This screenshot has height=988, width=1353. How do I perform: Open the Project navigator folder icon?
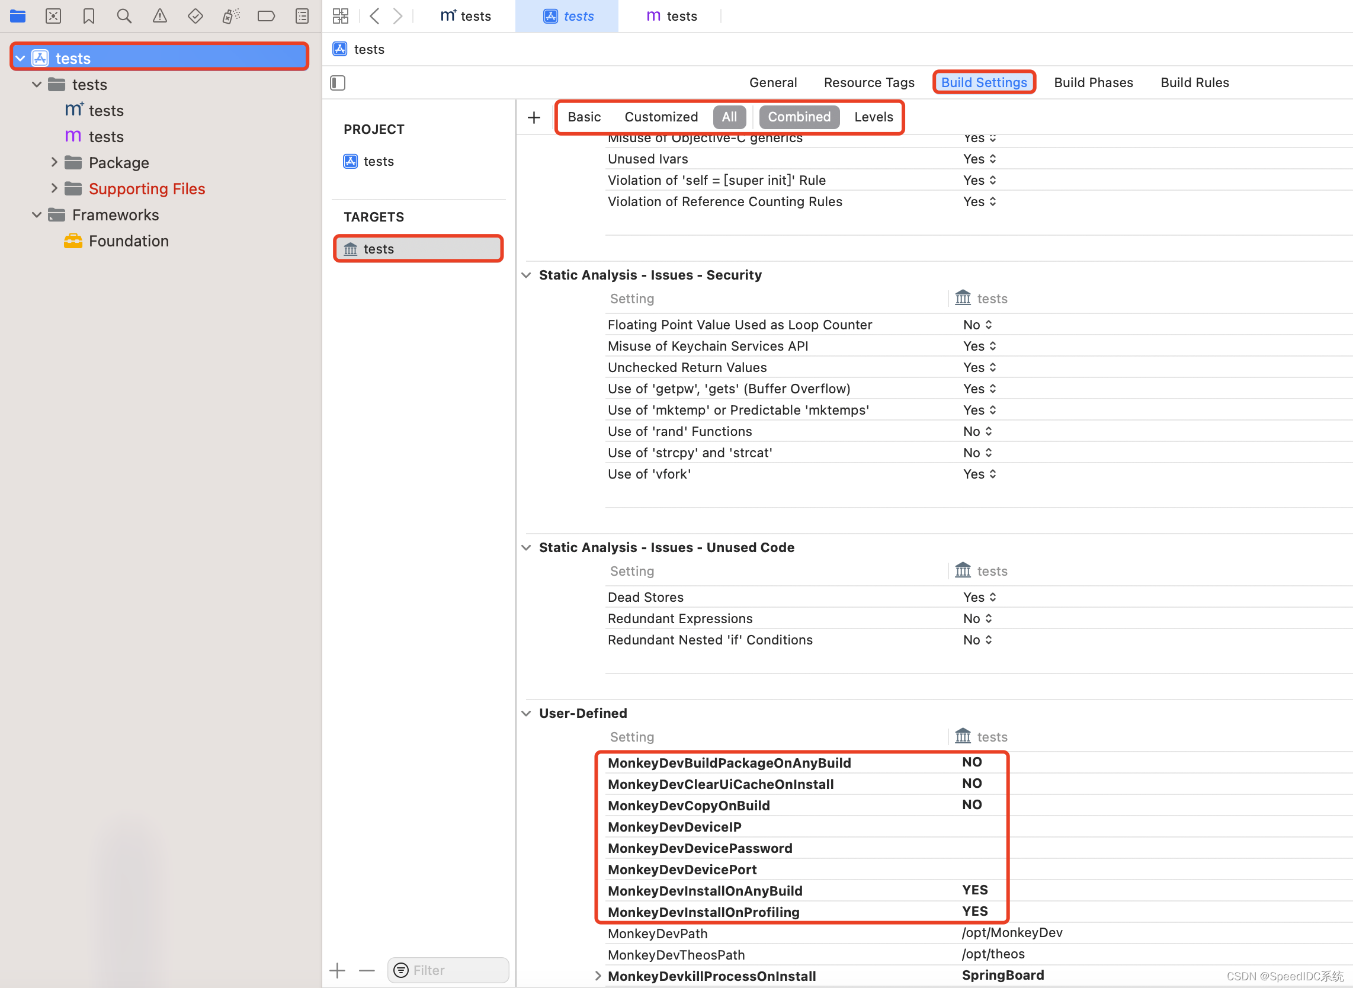tap(17, 16)
